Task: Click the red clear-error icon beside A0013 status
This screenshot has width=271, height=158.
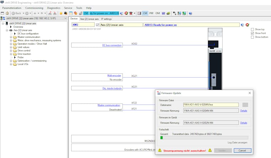Action: click(x=247, y=25)
